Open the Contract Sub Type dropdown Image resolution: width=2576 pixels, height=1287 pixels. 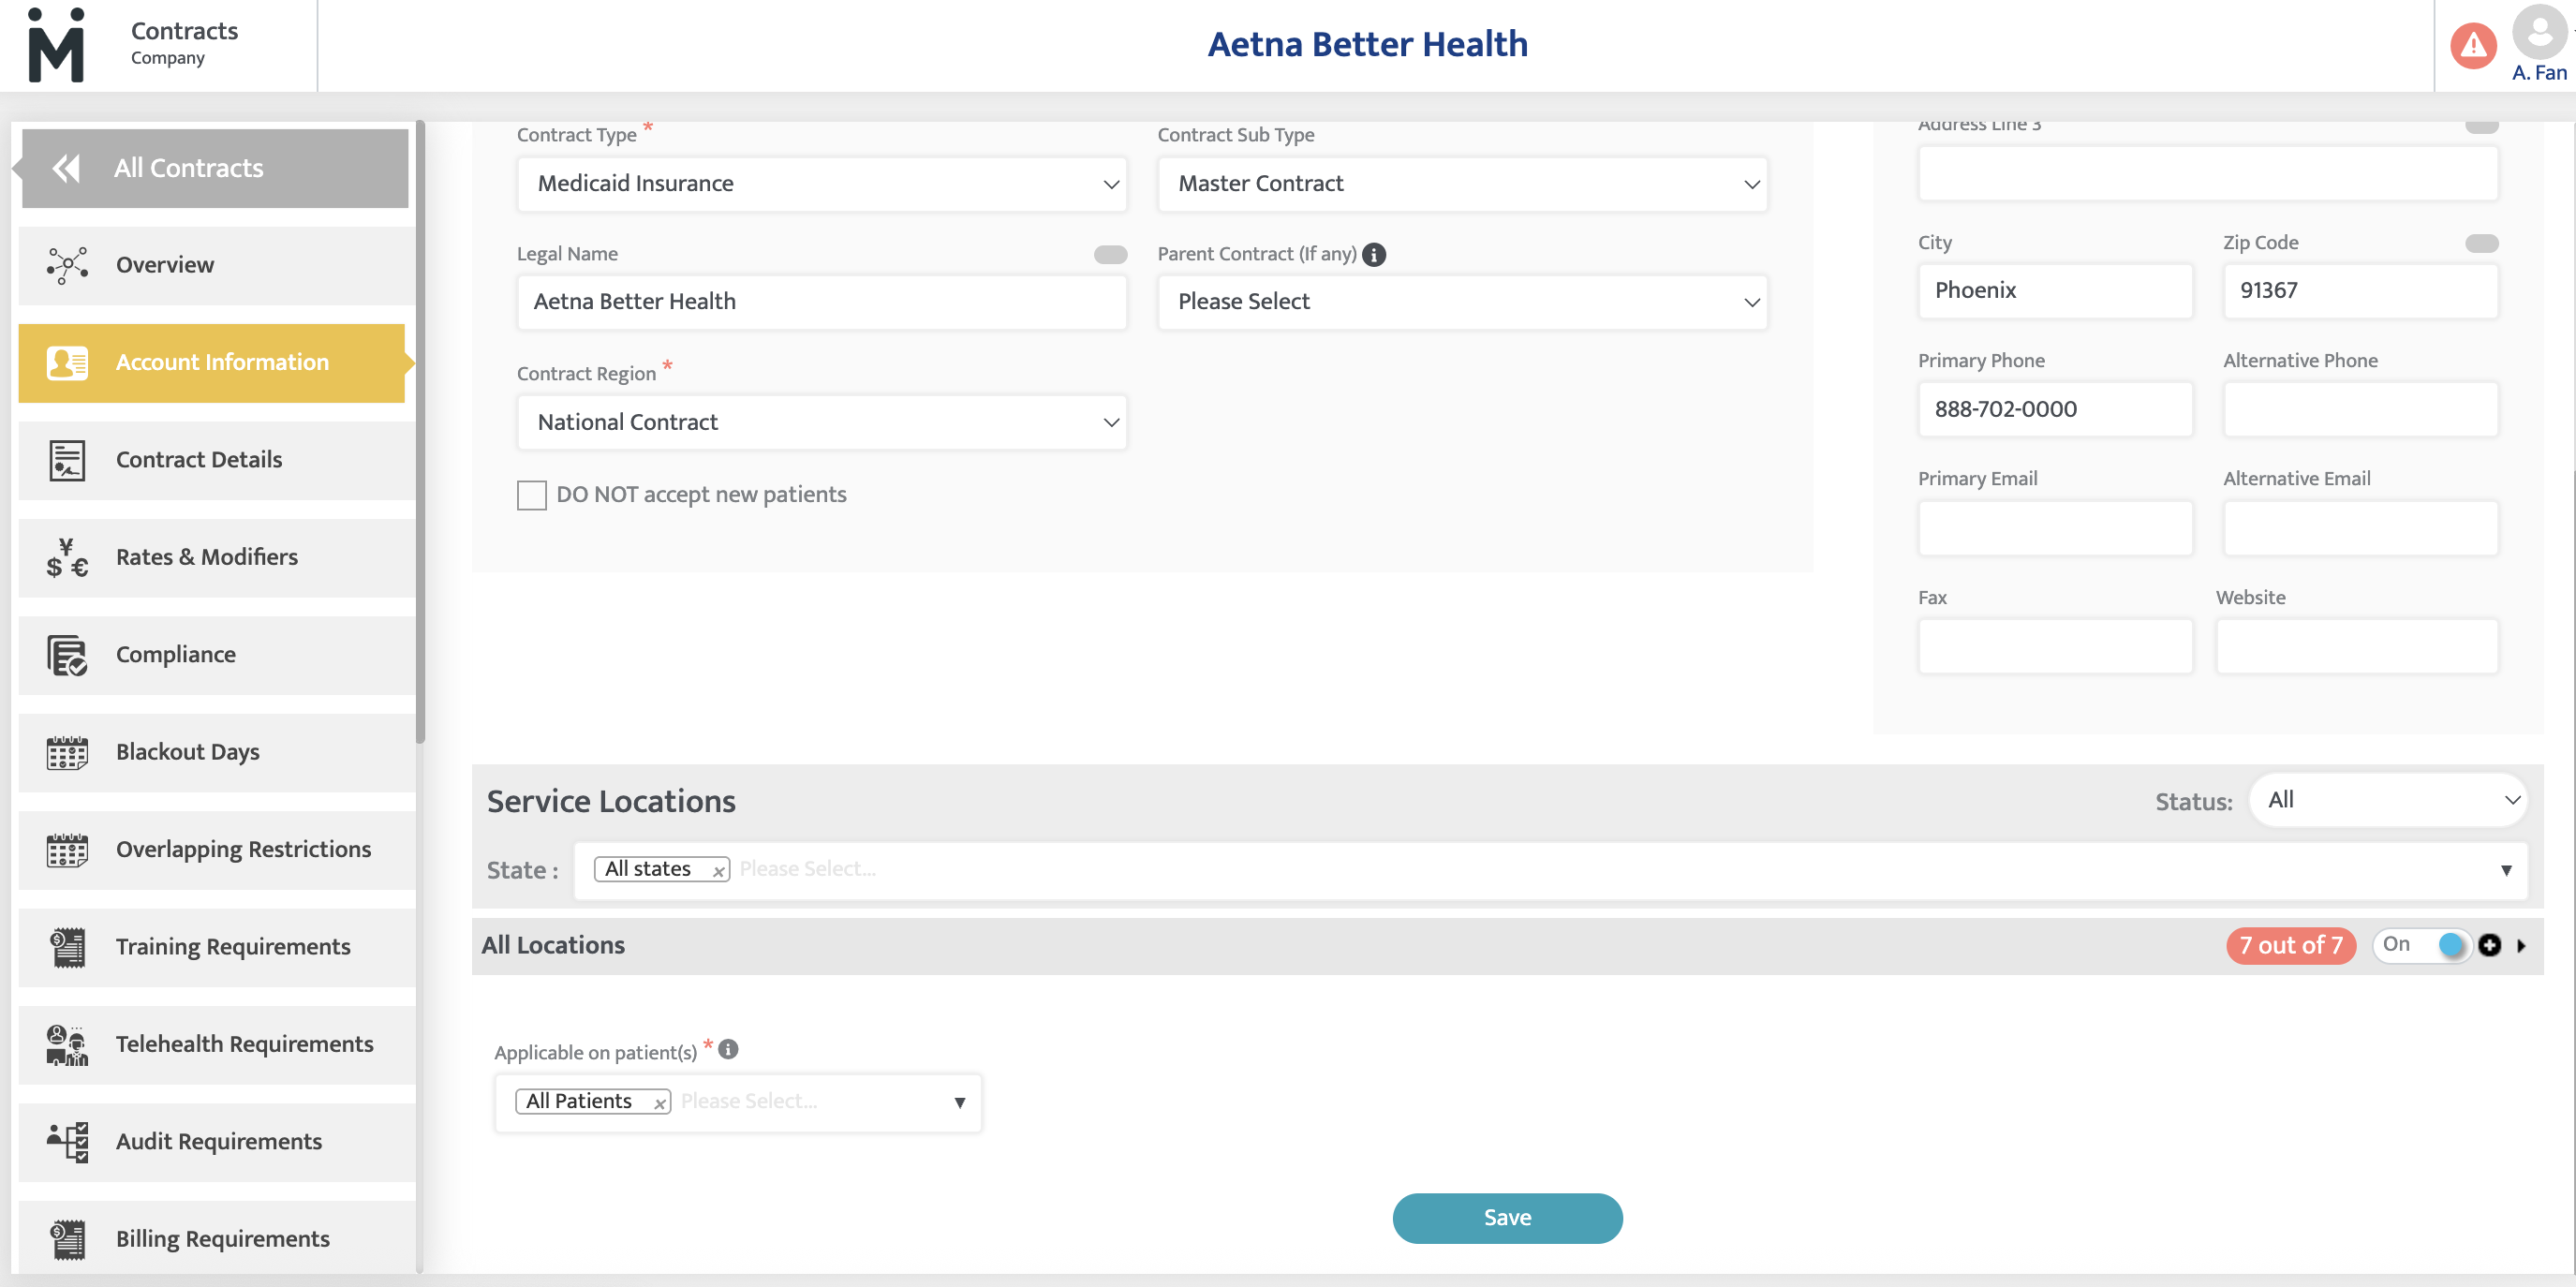(1462, 184)
